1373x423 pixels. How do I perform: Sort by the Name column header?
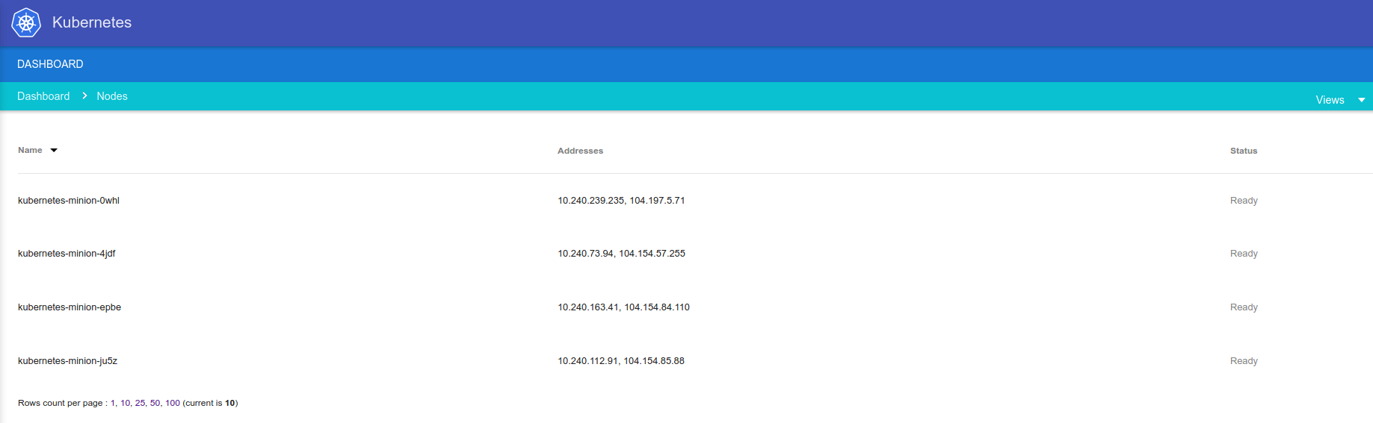click(x=30, y=151)
